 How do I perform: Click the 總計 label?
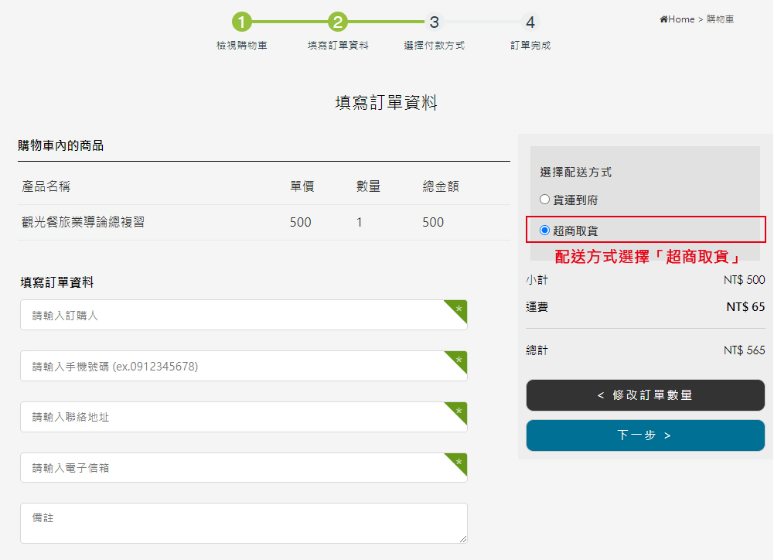(x=537, y=350)
